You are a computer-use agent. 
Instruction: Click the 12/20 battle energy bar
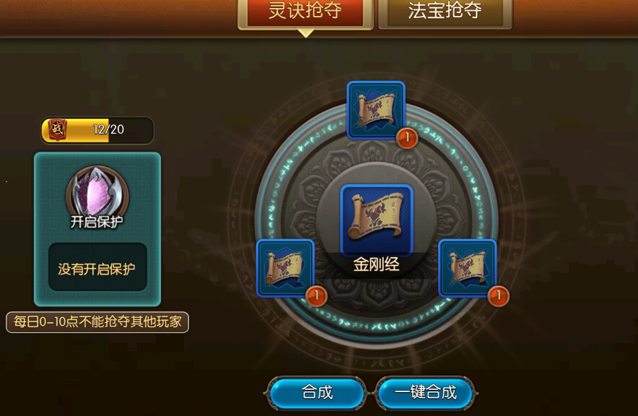click(x=97, y=130)
